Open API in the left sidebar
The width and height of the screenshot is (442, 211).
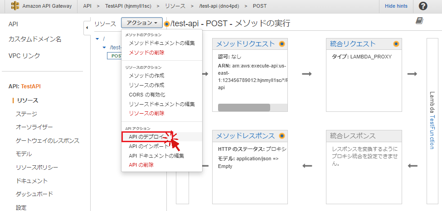click(13, 24)
